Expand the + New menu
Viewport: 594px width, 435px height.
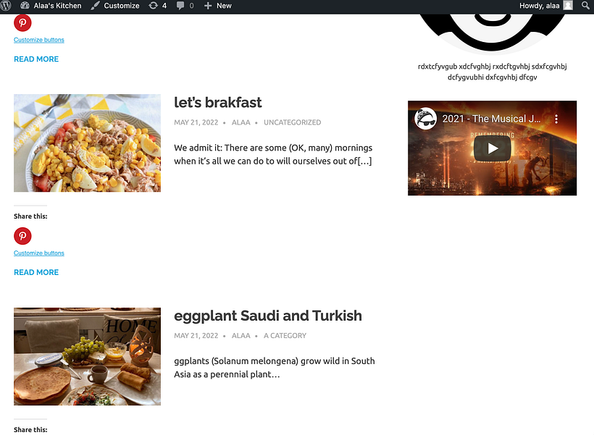[217, 6]
